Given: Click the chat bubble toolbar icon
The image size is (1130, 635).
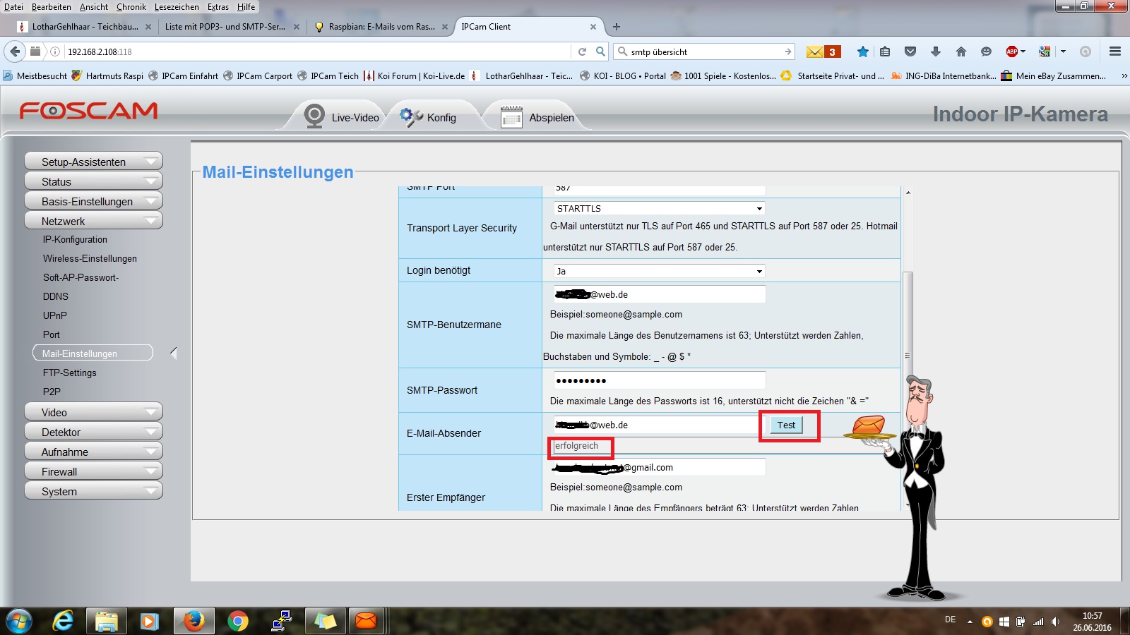Looking at the screenshot, I should [987, 52].
